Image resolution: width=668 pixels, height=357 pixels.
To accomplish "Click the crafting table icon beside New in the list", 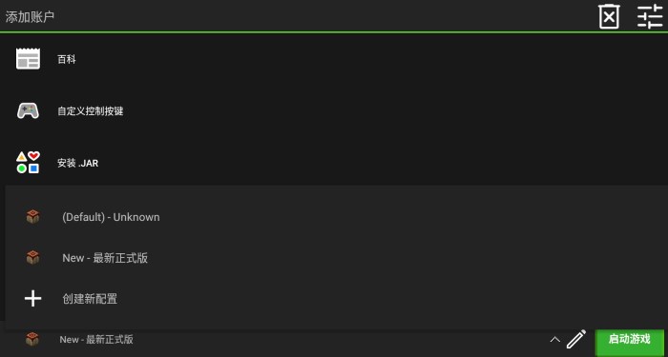I will pyautogui.click(x=32, y=258).
